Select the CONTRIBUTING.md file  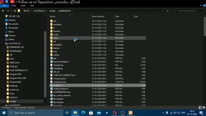click(98, 92)
